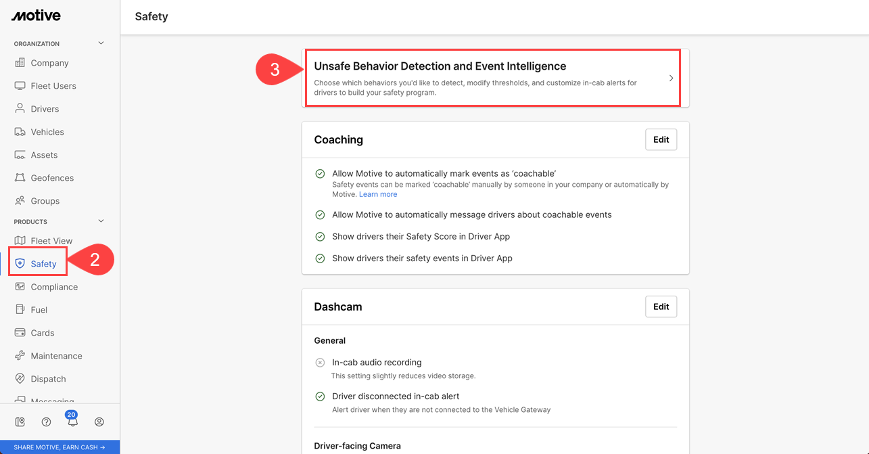
Task: Edit the Coaching settings
Action: coord(661,140)
